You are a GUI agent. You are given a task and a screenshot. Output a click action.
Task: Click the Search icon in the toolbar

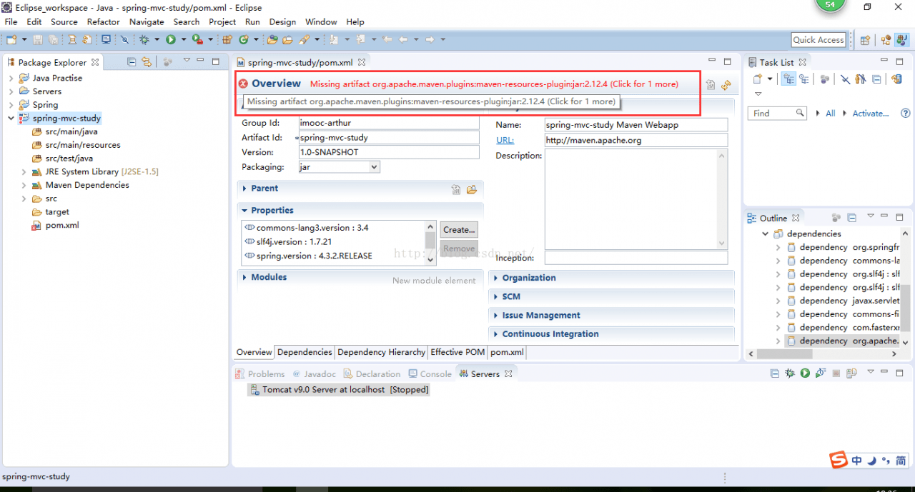(125, 39)
